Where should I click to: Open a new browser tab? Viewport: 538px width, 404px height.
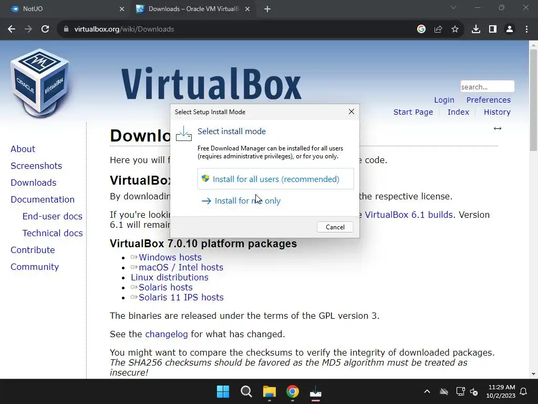[267, 9]
